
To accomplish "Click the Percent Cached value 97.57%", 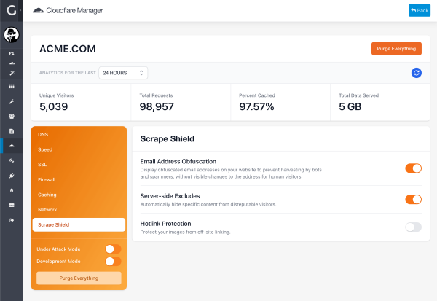I will click(x=256, y=106).
